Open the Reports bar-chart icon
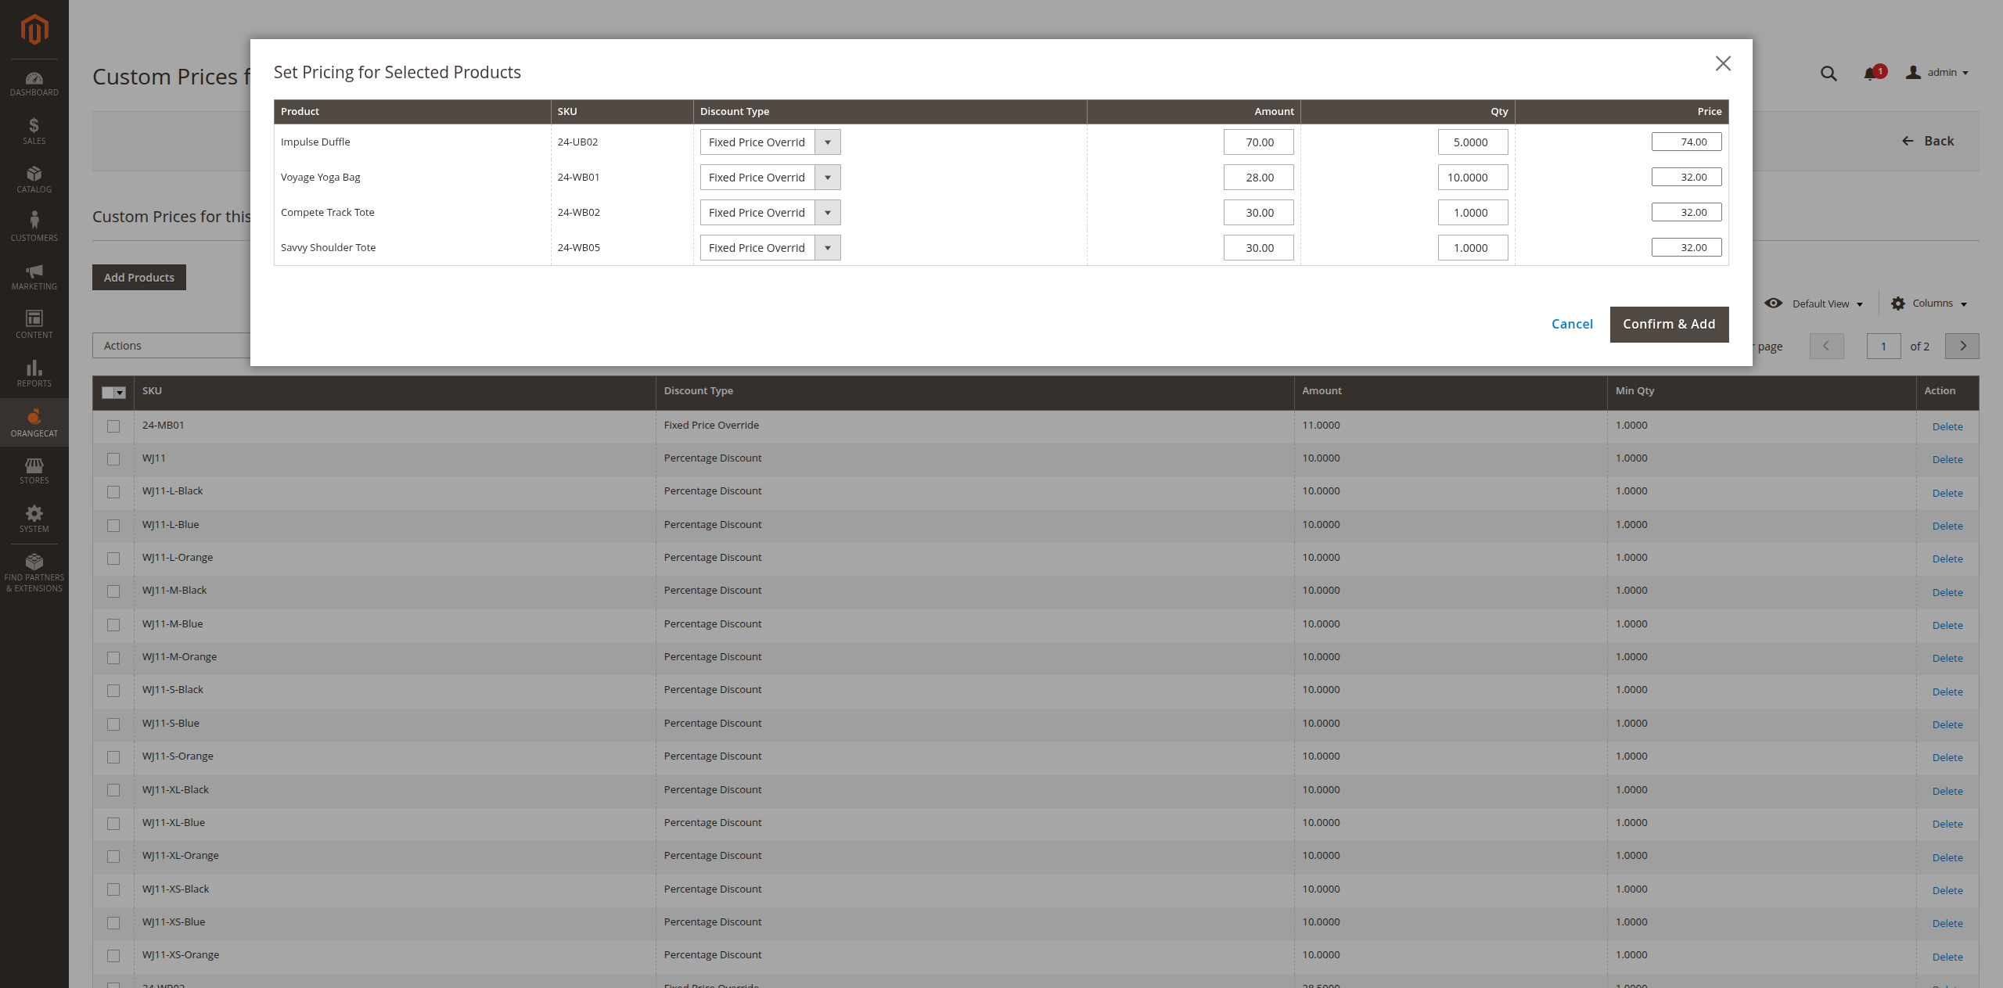Viewport: 2003px width, 988px height. pyautogui.click(x=34, y=373)
